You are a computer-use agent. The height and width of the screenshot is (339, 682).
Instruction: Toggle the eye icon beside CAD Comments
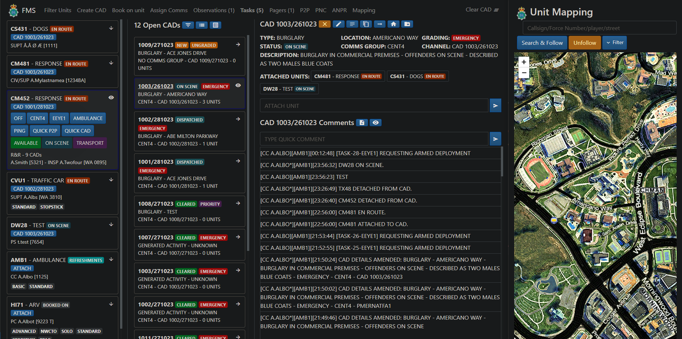point(375,123)
